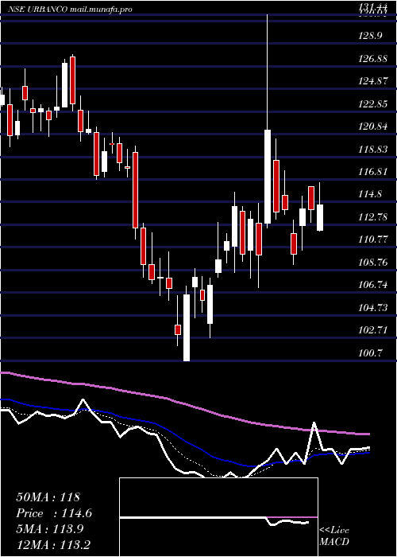Click the <<Live MACD label
The image size is (397, 557).
click(334, 536)
